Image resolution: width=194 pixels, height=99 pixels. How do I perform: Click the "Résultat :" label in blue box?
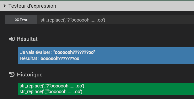coord(30,58)
